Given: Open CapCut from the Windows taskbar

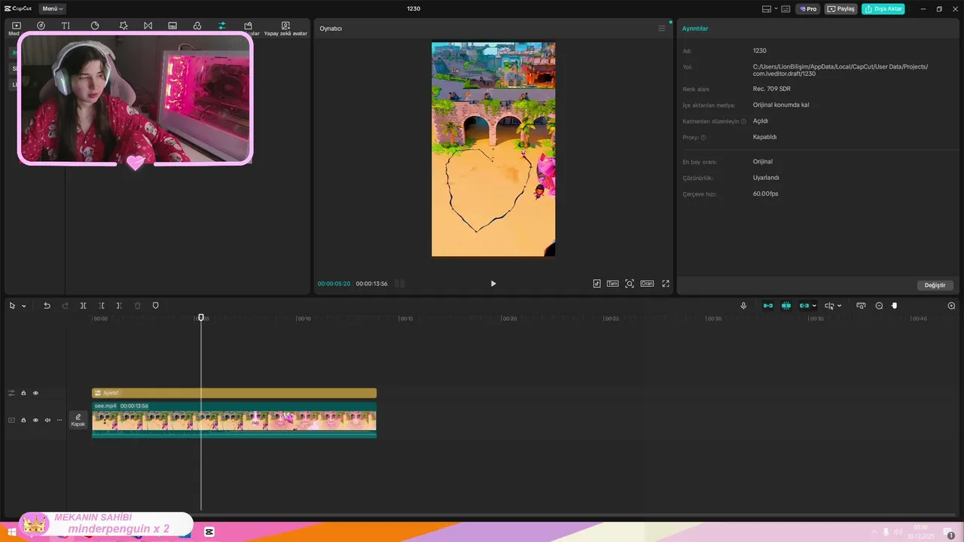Looking at the screenshot, I should [209, 532].
